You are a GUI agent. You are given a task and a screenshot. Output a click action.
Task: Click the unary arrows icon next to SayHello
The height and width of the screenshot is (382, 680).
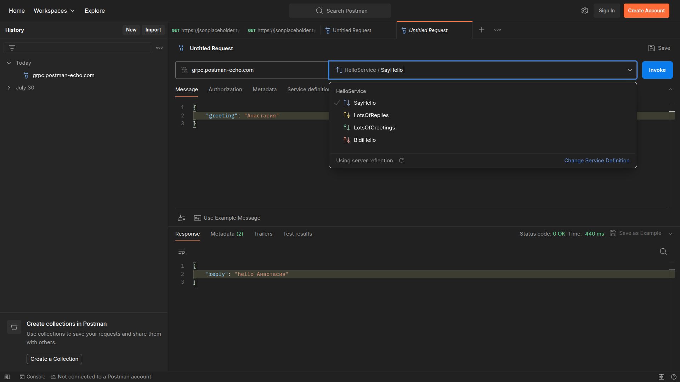(347, 103)
